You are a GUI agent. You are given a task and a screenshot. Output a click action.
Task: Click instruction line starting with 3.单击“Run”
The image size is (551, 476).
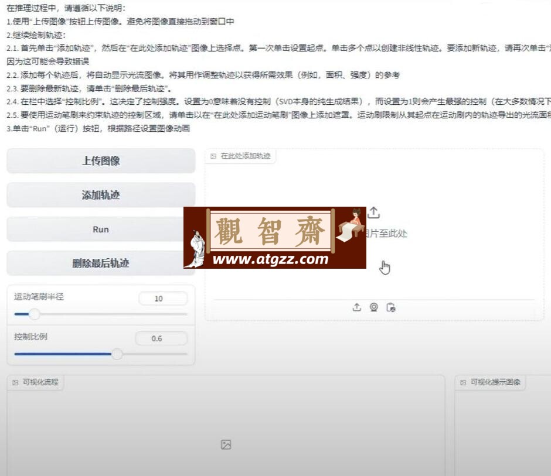98,128
